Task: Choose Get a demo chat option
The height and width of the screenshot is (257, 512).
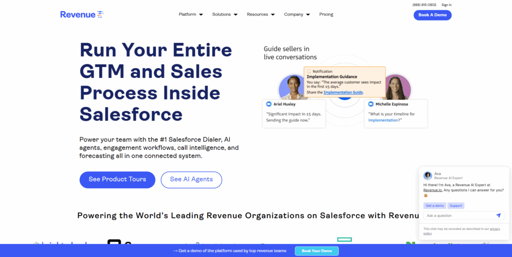Action: click(434, 205)
